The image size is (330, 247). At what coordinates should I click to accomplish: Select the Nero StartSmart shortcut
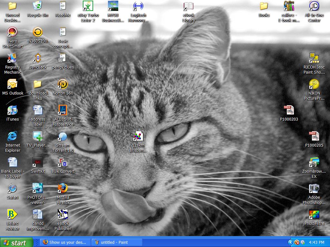[x=12, y=32]
